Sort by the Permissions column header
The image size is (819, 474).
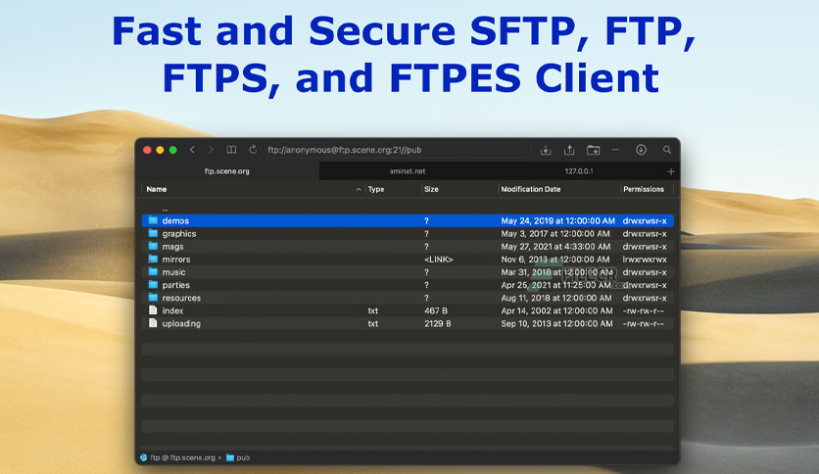pyautogui.click(x=644, y=189)
